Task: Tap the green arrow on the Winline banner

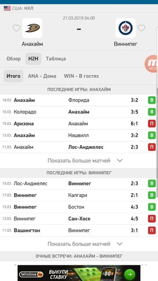Action: 130,274
